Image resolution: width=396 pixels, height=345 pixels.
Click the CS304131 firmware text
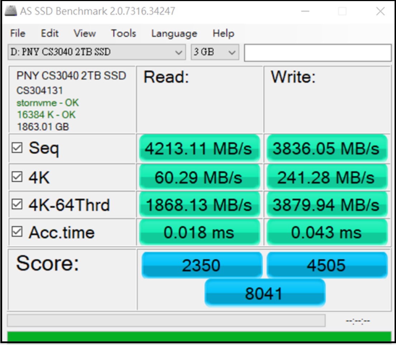click(x=40, y=91)
